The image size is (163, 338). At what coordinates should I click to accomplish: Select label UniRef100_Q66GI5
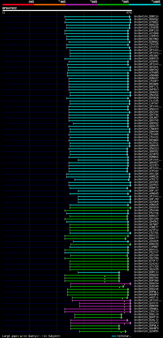click(x=146, y=126)
